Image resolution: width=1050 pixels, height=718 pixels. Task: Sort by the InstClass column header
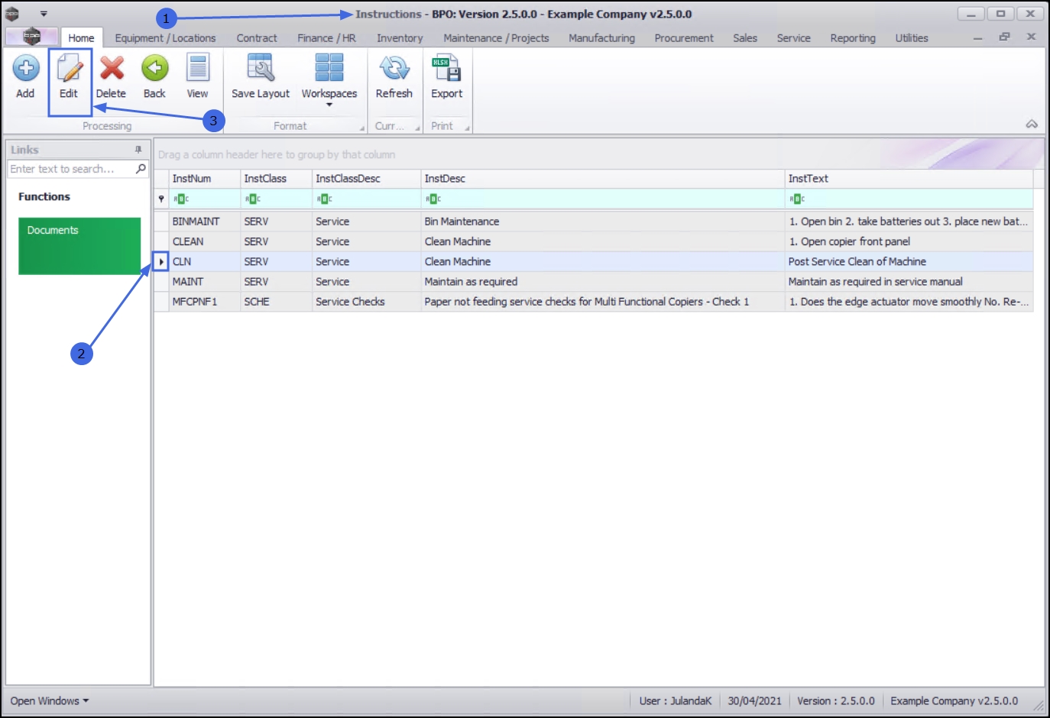tap(276, 178)
